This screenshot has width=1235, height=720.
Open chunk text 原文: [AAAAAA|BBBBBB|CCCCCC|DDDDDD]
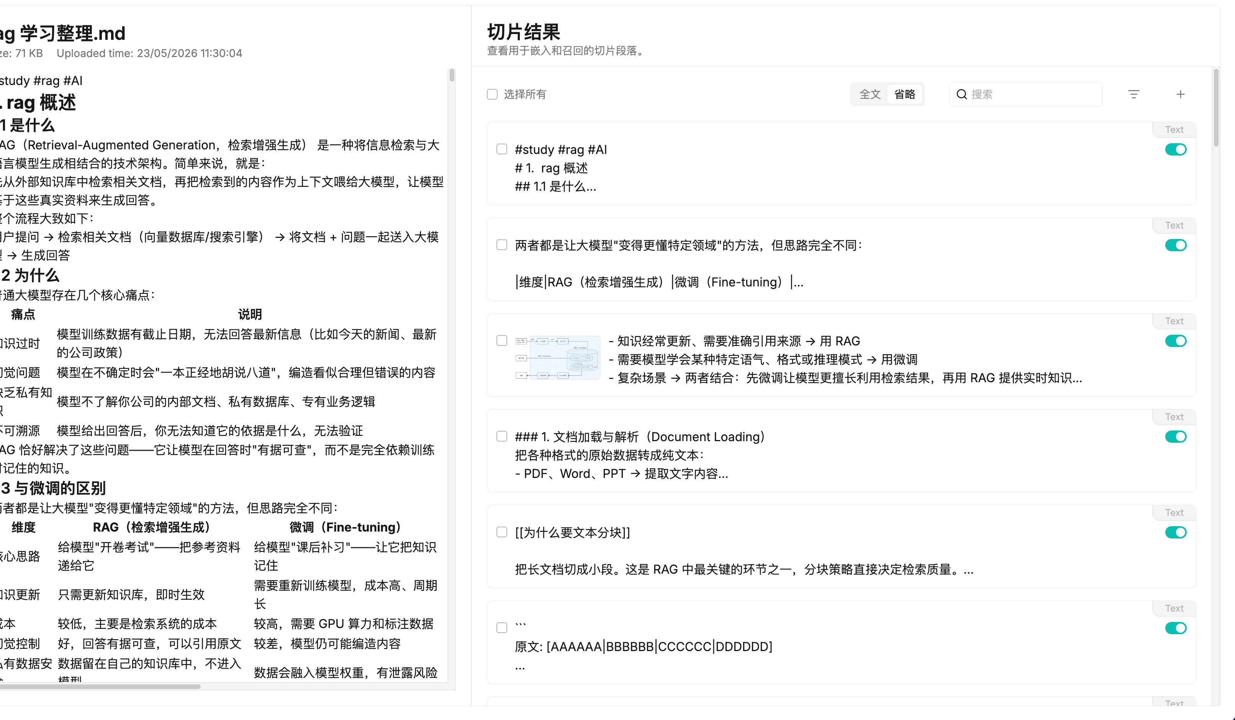pos(644,646)
